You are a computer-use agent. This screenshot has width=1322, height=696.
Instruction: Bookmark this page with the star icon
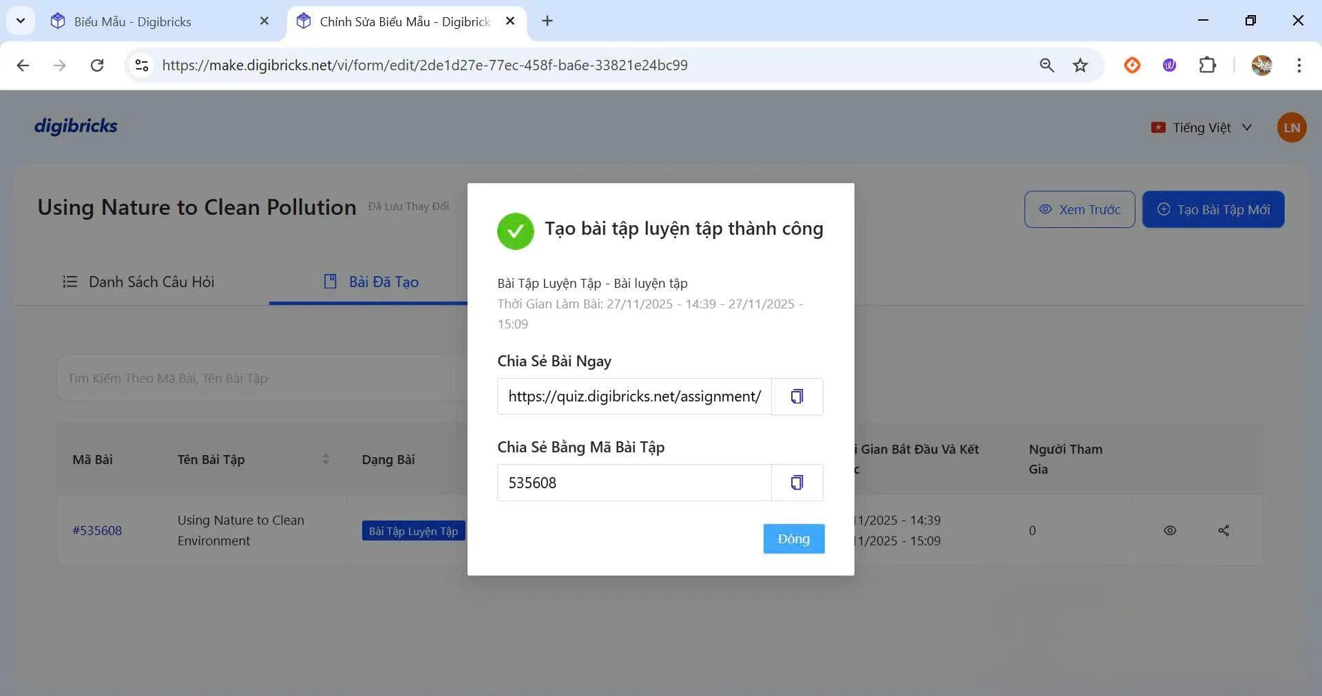[1080, 65]
